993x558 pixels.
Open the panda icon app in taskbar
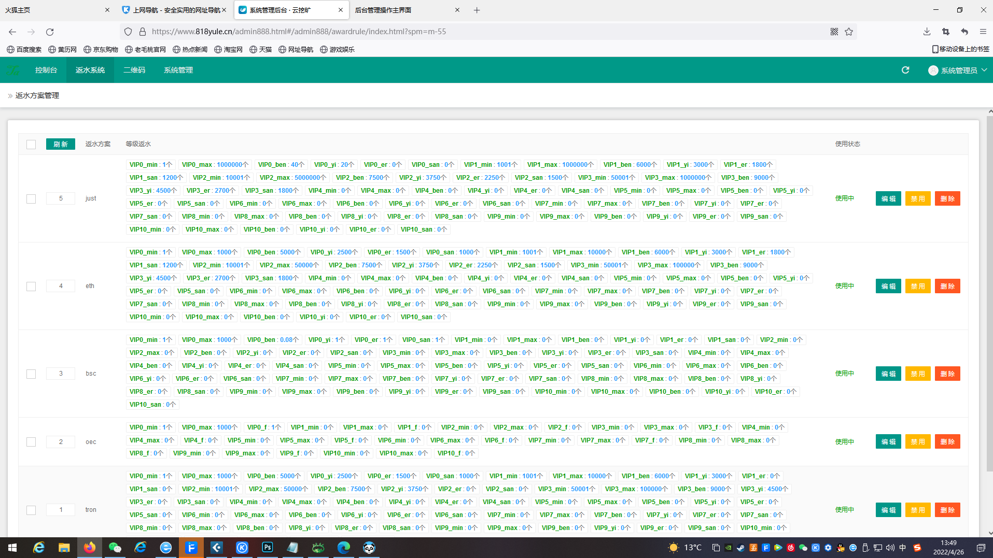click(369, 548)
